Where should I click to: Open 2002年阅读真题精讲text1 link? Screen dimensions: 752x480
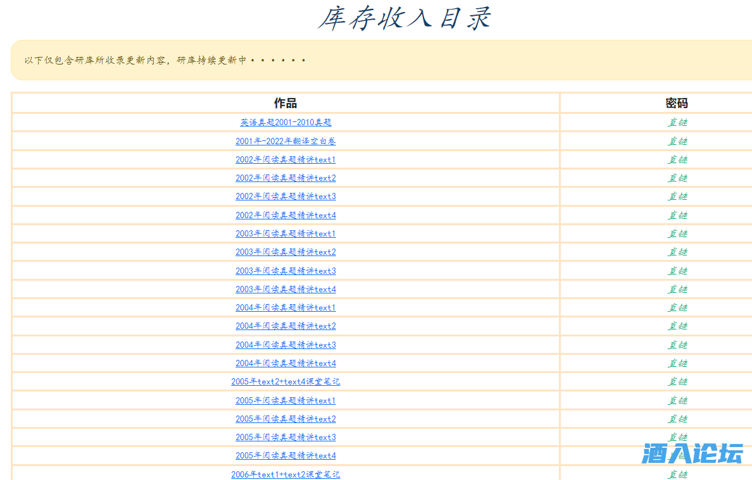[x=285, y=159]
